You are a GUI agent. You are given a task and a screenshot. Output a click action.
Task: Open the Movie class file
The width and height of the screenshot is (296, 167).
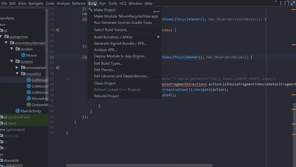[31, 55]
